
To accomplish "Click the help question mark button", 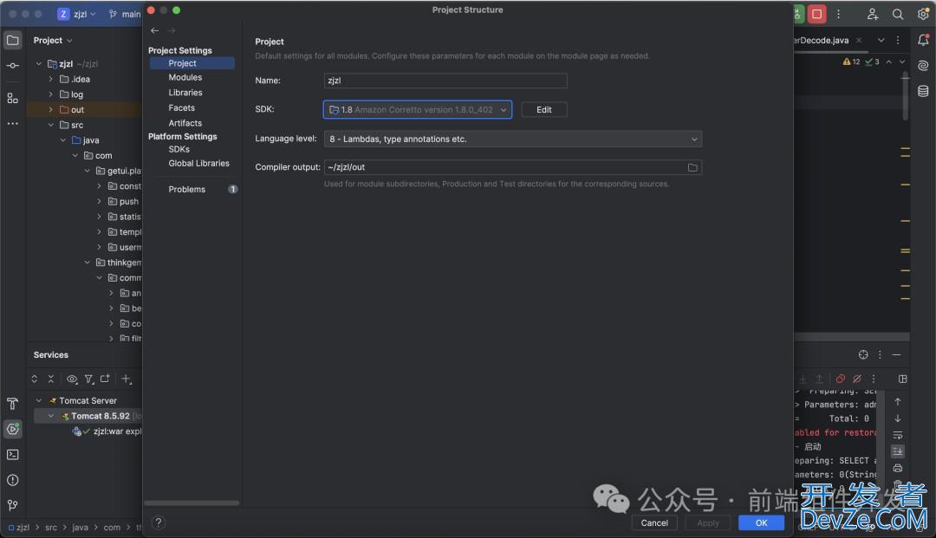I will (x=158, y=522).
